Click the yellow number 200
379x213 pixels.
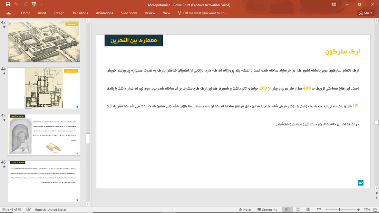tap(263, 88)
